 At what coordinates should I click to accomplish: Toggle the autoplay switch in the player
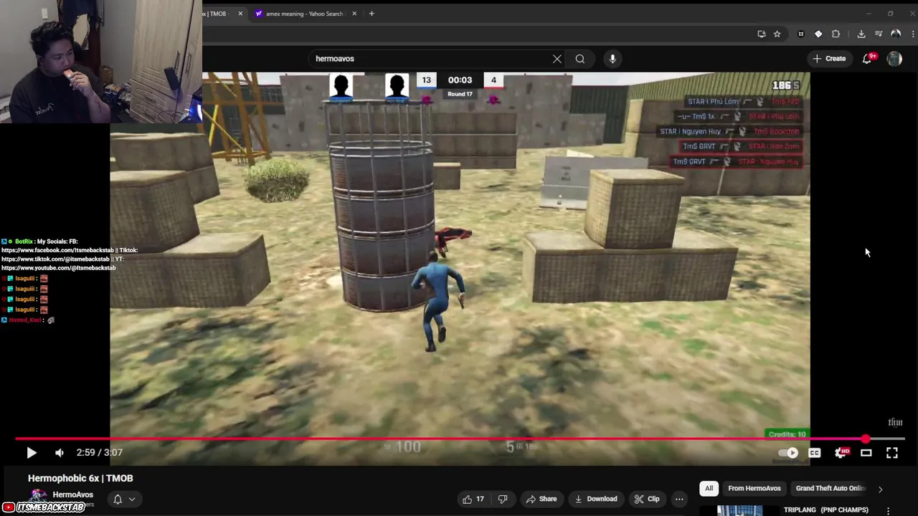click(789, 453)
